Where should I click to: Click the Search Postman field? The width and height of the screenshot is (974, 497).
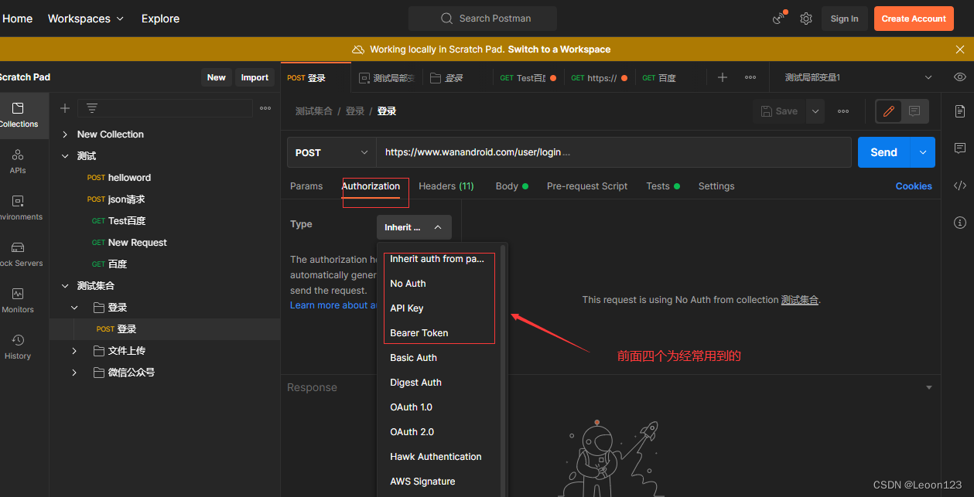tap(483, 19)
